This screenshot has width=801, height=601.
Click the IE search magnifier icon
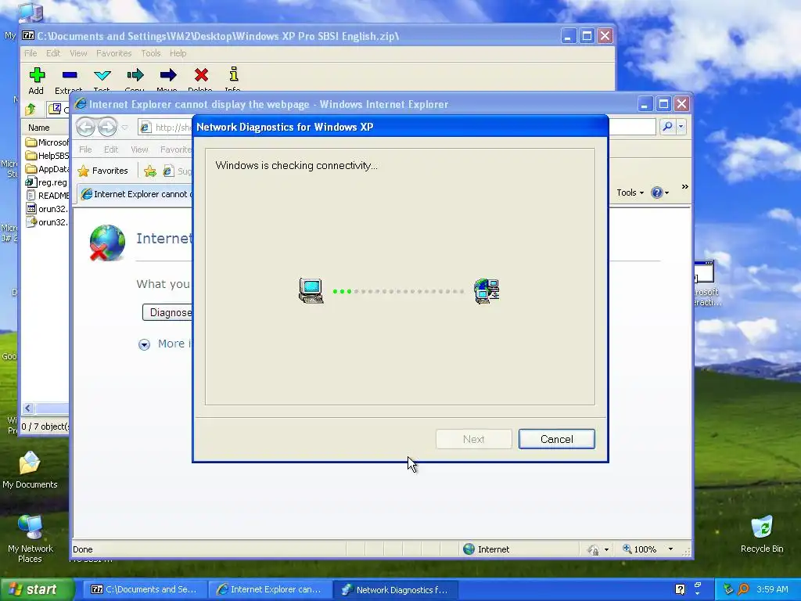point(667,127)
